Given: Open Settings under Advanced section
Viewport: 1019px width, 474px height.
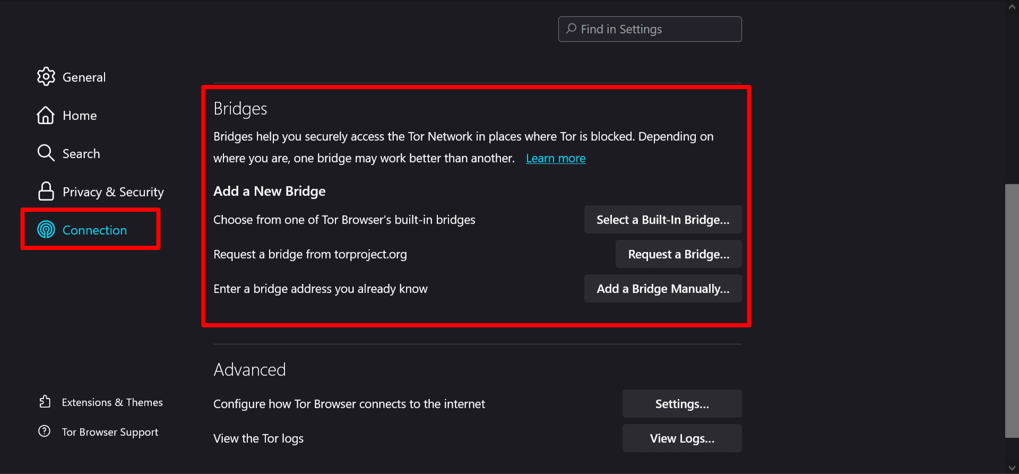Looking at the screenshot, I should point(681,403).
